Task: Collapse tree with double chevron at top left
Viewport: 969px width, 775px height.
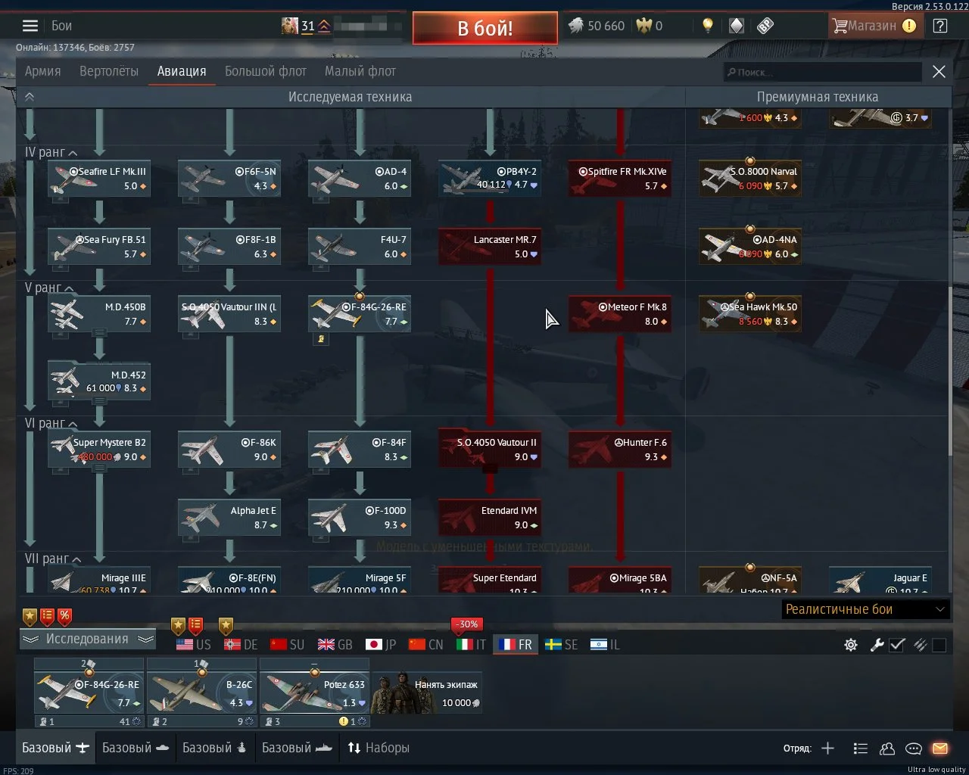Action: coord(30,97)
